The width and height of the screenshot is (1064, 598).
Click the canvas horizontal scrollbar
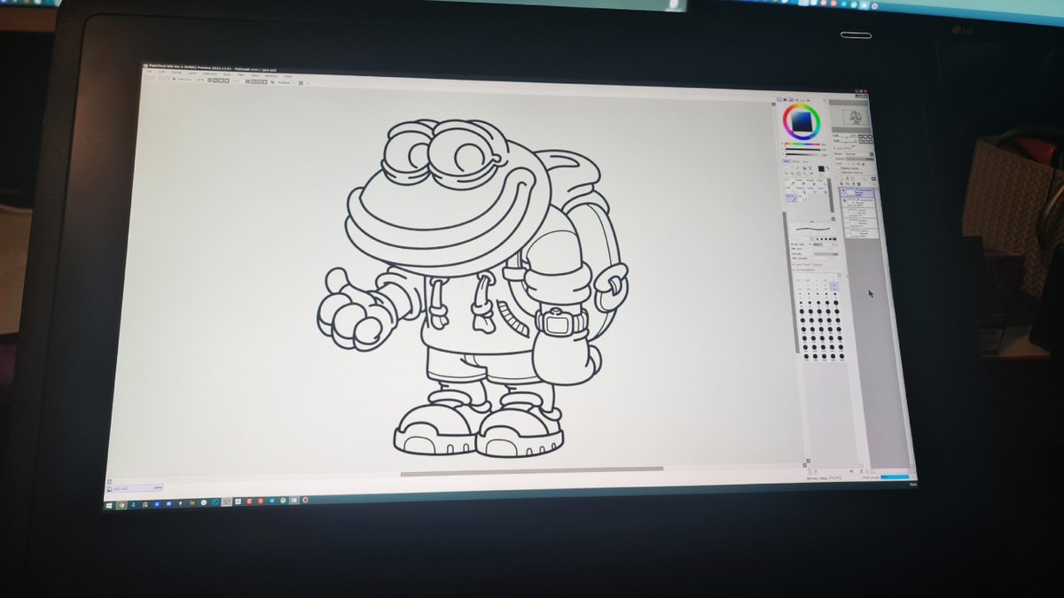532,470
